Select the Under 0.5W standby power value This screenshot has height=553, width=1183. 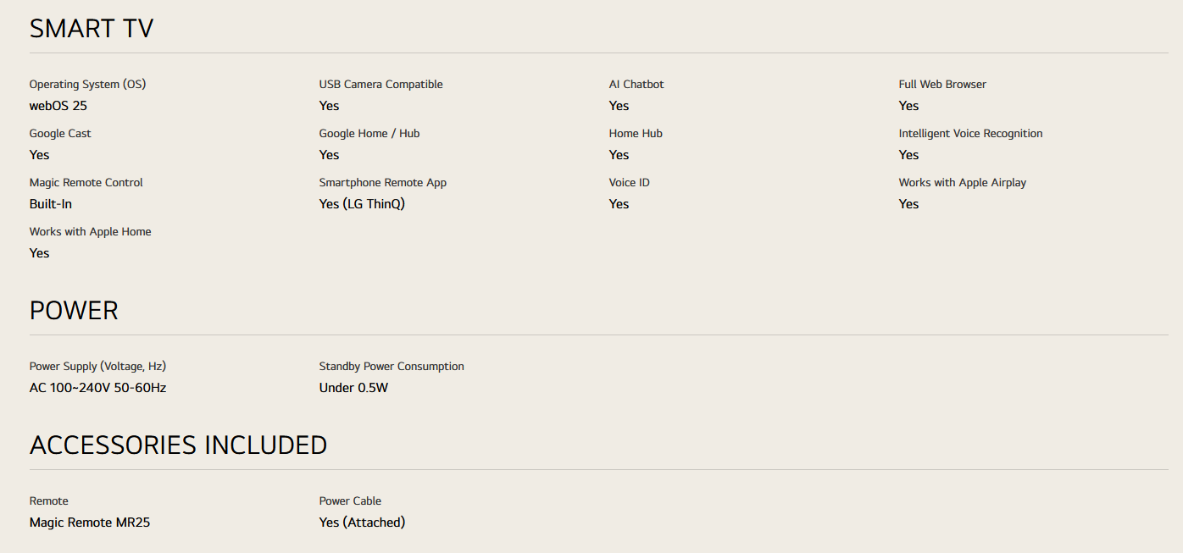coord(353,388)
